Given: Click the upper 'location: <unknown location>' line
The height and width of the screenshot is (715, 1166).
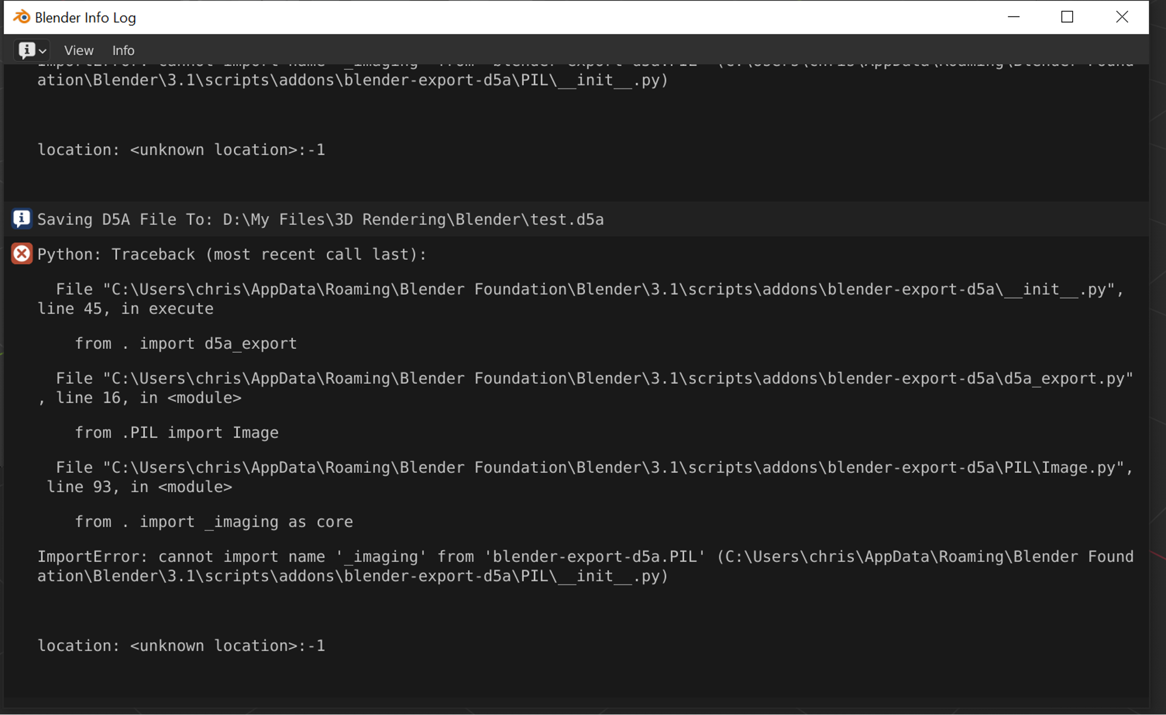Looking at the screenshot, I should pos(181,150).
